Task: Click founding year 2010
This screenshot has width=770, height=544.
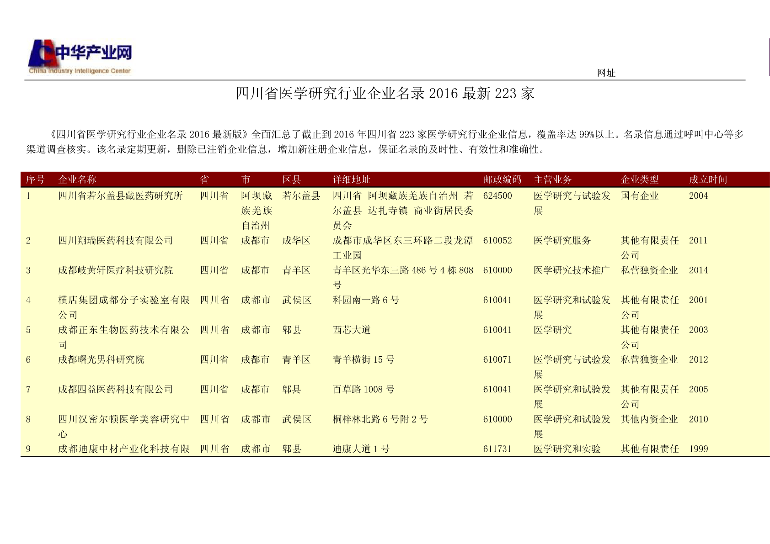Action: pos(699,419)
